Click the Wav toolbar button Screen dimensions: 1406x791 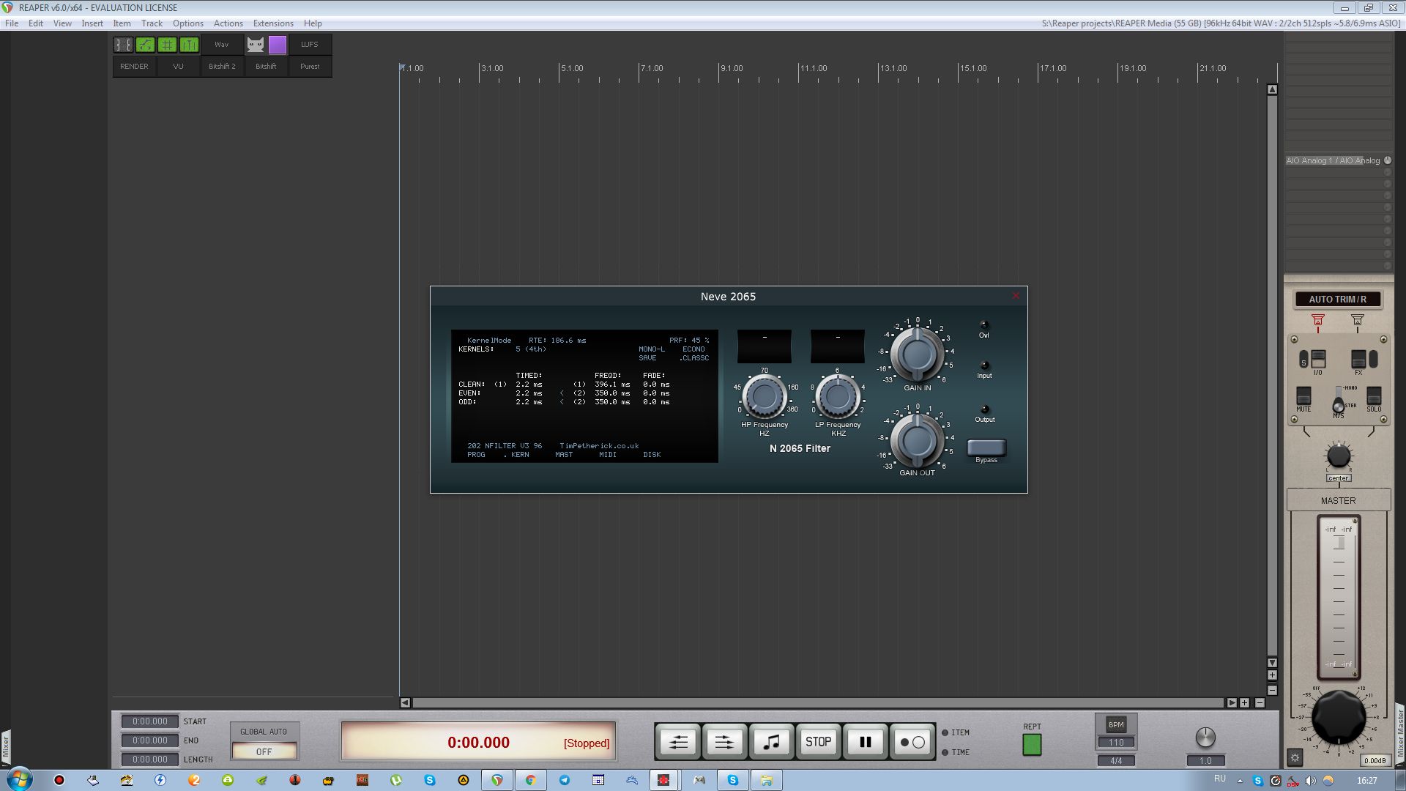[222, 45]
